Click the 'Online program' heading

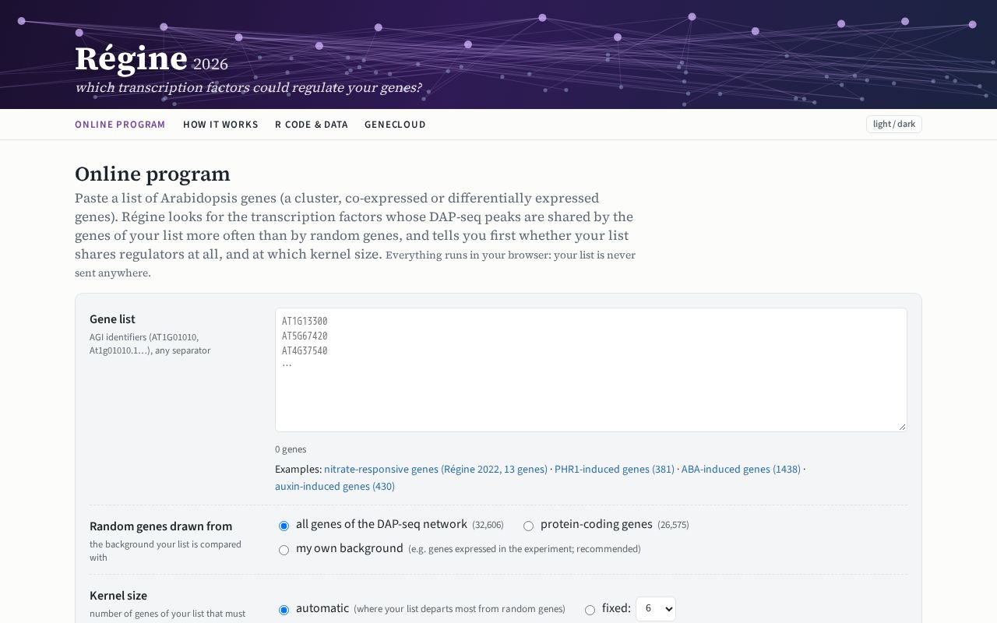pyautogui.click(x=153, y=174)
